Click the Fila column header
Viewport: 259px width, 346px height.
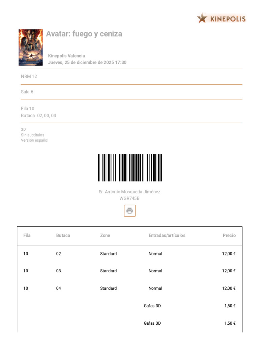[27, 236]
